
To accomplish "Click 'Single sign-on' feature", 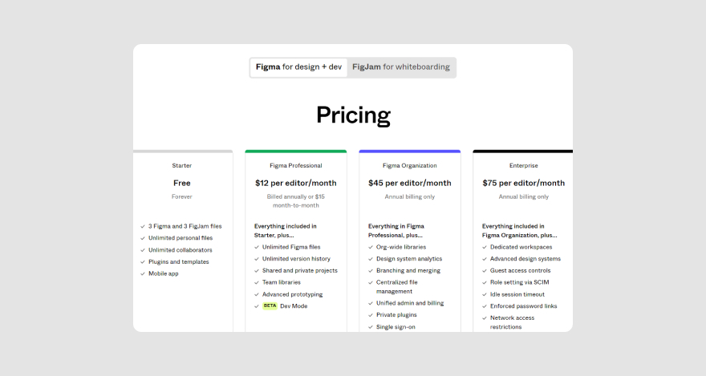I will (396, 327).
